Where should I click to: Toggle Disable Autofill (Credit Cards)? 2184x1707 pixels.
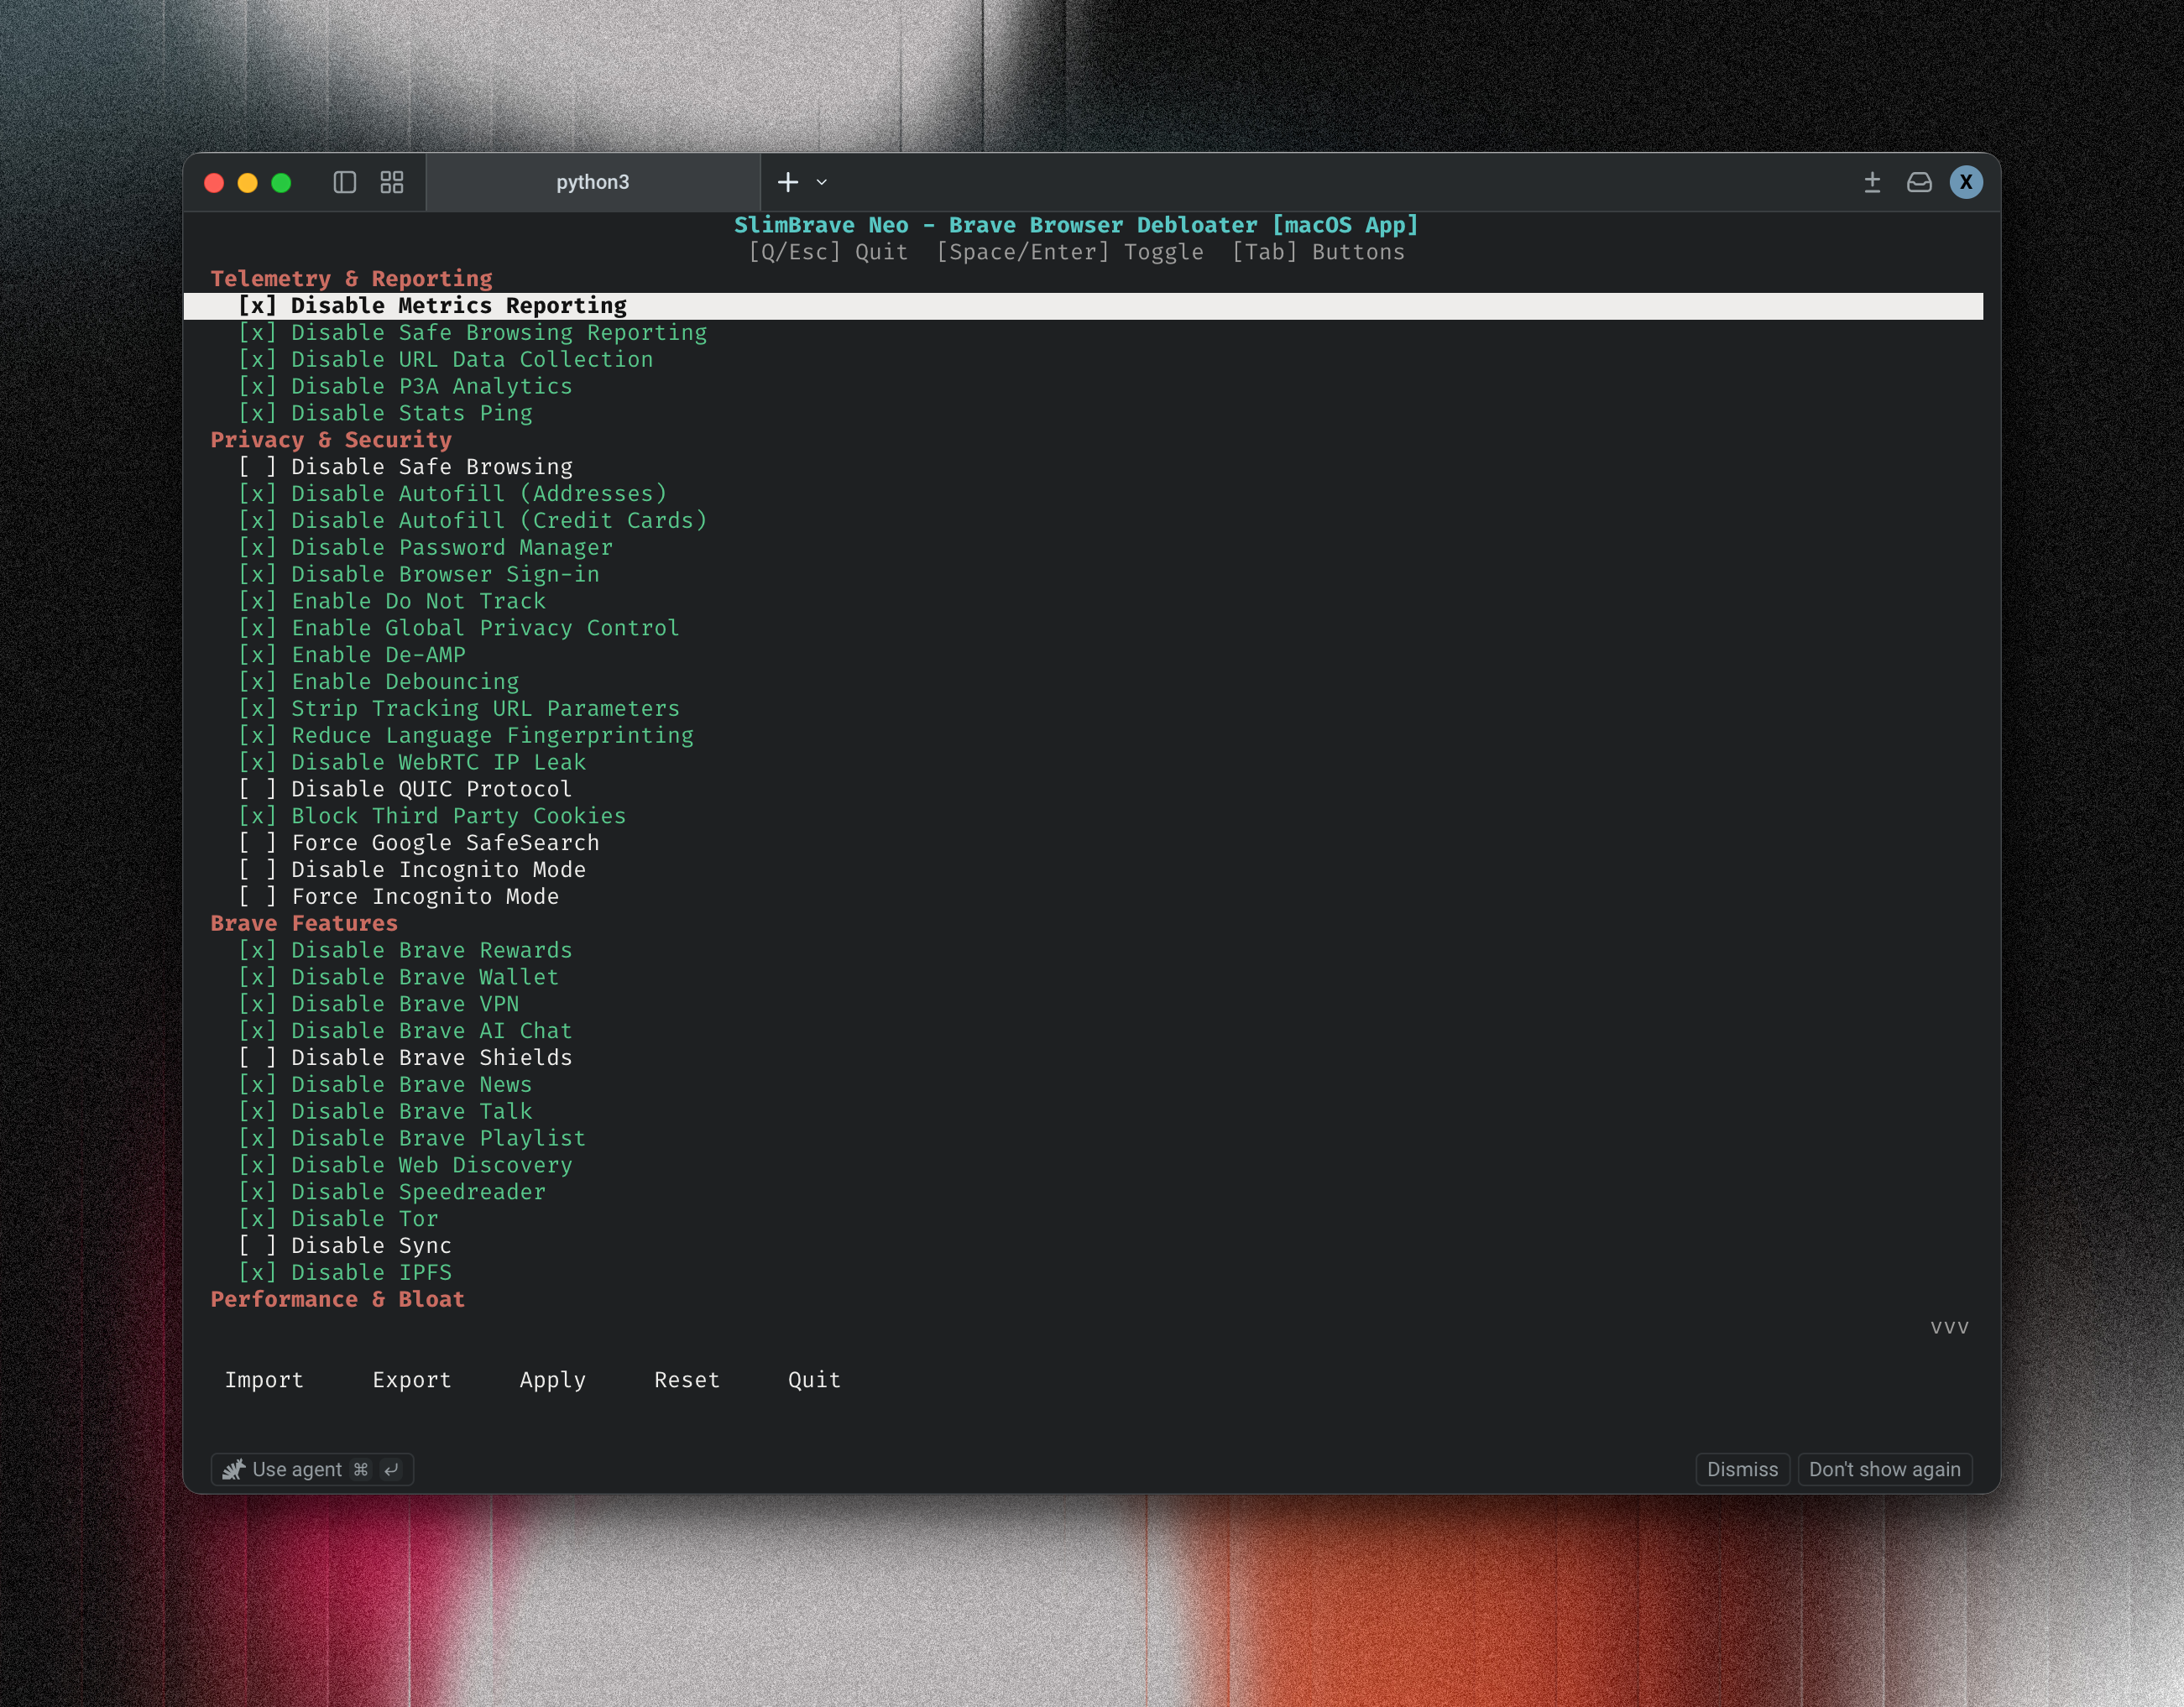click(x=472, y=521)
